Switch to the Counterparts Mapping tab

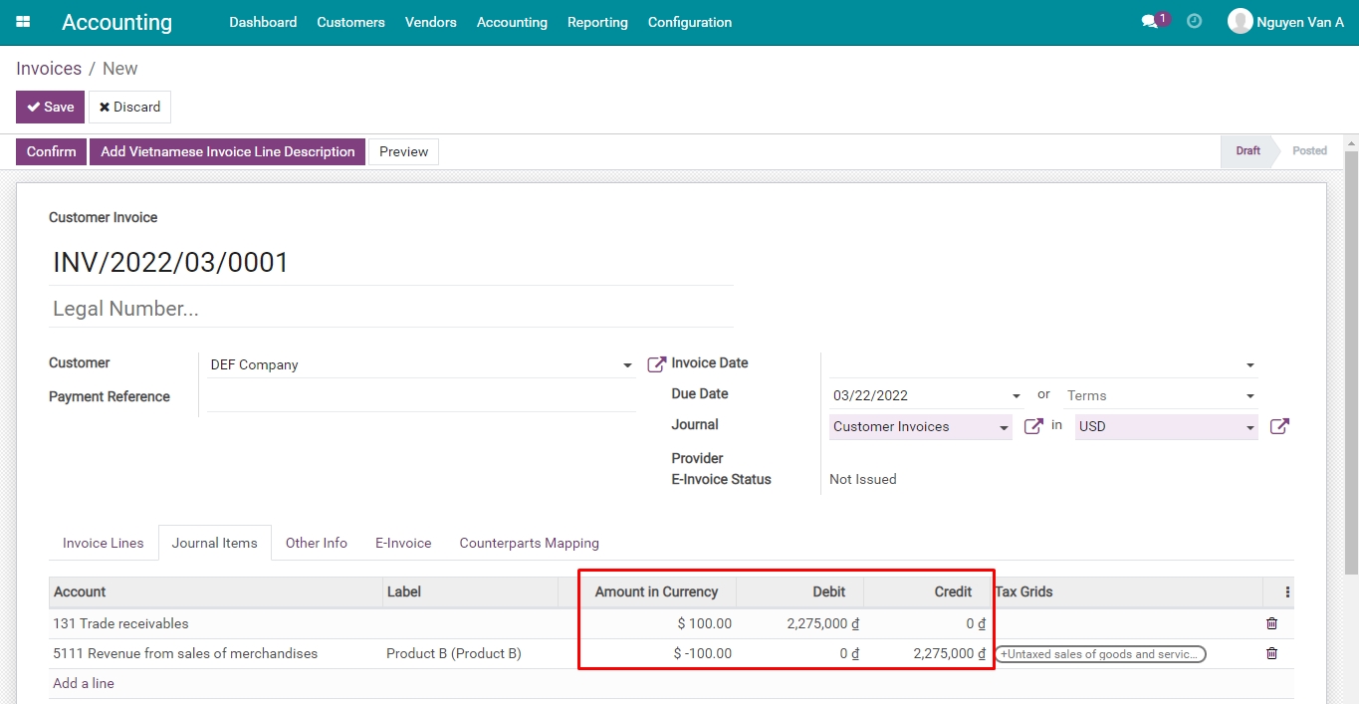(529, 543)
